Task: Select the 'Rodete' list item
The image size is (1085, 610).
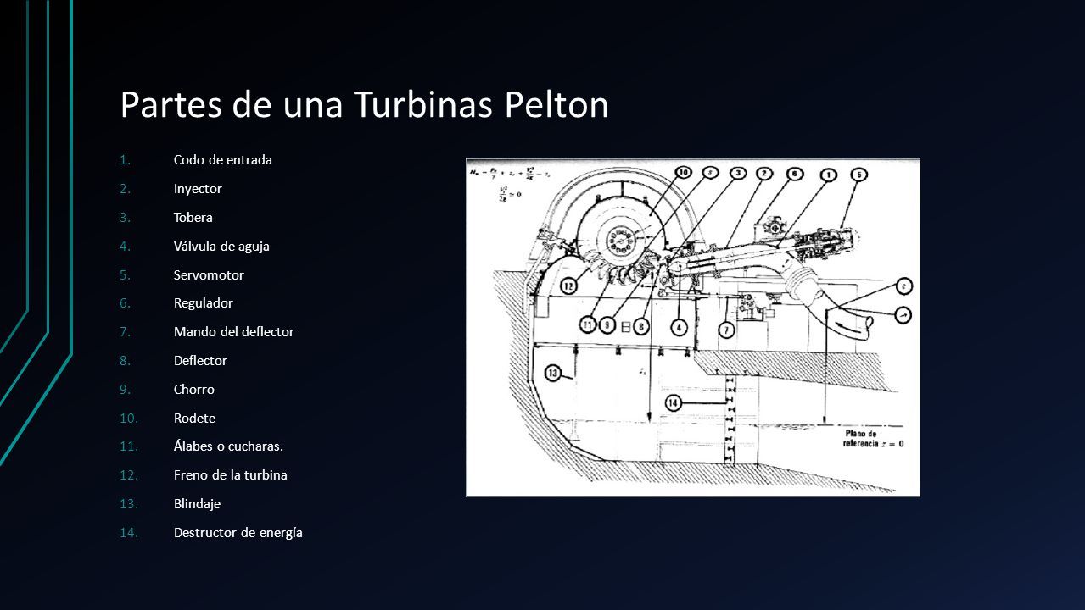Action: point(195,418)
